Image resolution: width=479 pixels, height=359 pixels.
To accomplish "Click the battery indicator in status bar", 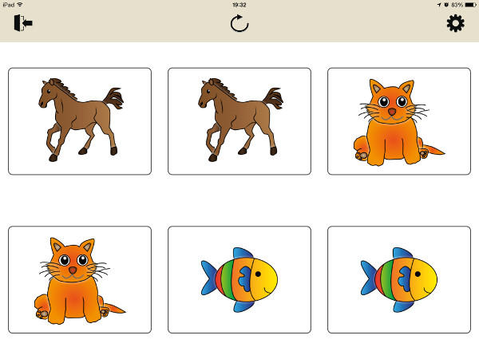I will pyautogui.click(x=470, y=5).
